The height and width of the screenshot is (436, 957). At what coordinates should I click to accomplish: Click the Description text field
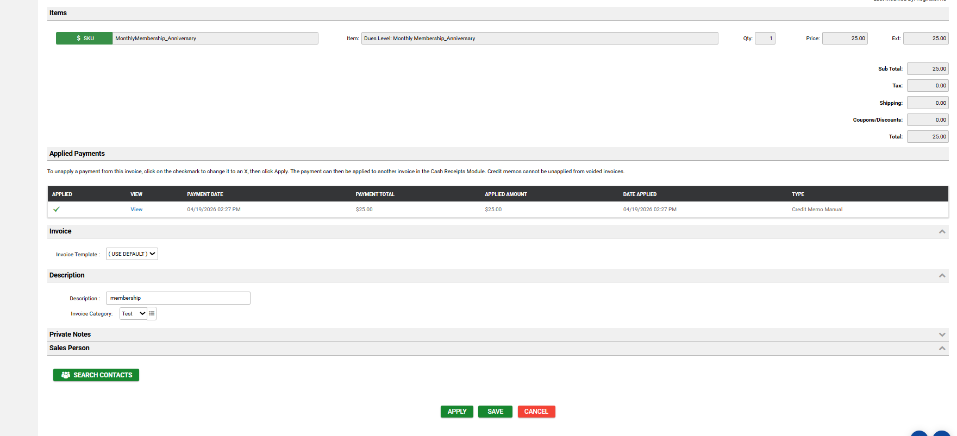[178, 298]
